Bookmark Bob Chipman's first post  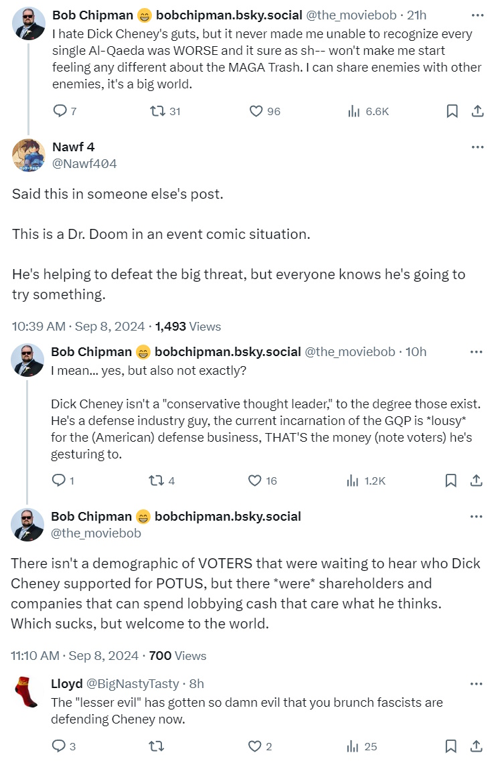[x=452, y=111]
